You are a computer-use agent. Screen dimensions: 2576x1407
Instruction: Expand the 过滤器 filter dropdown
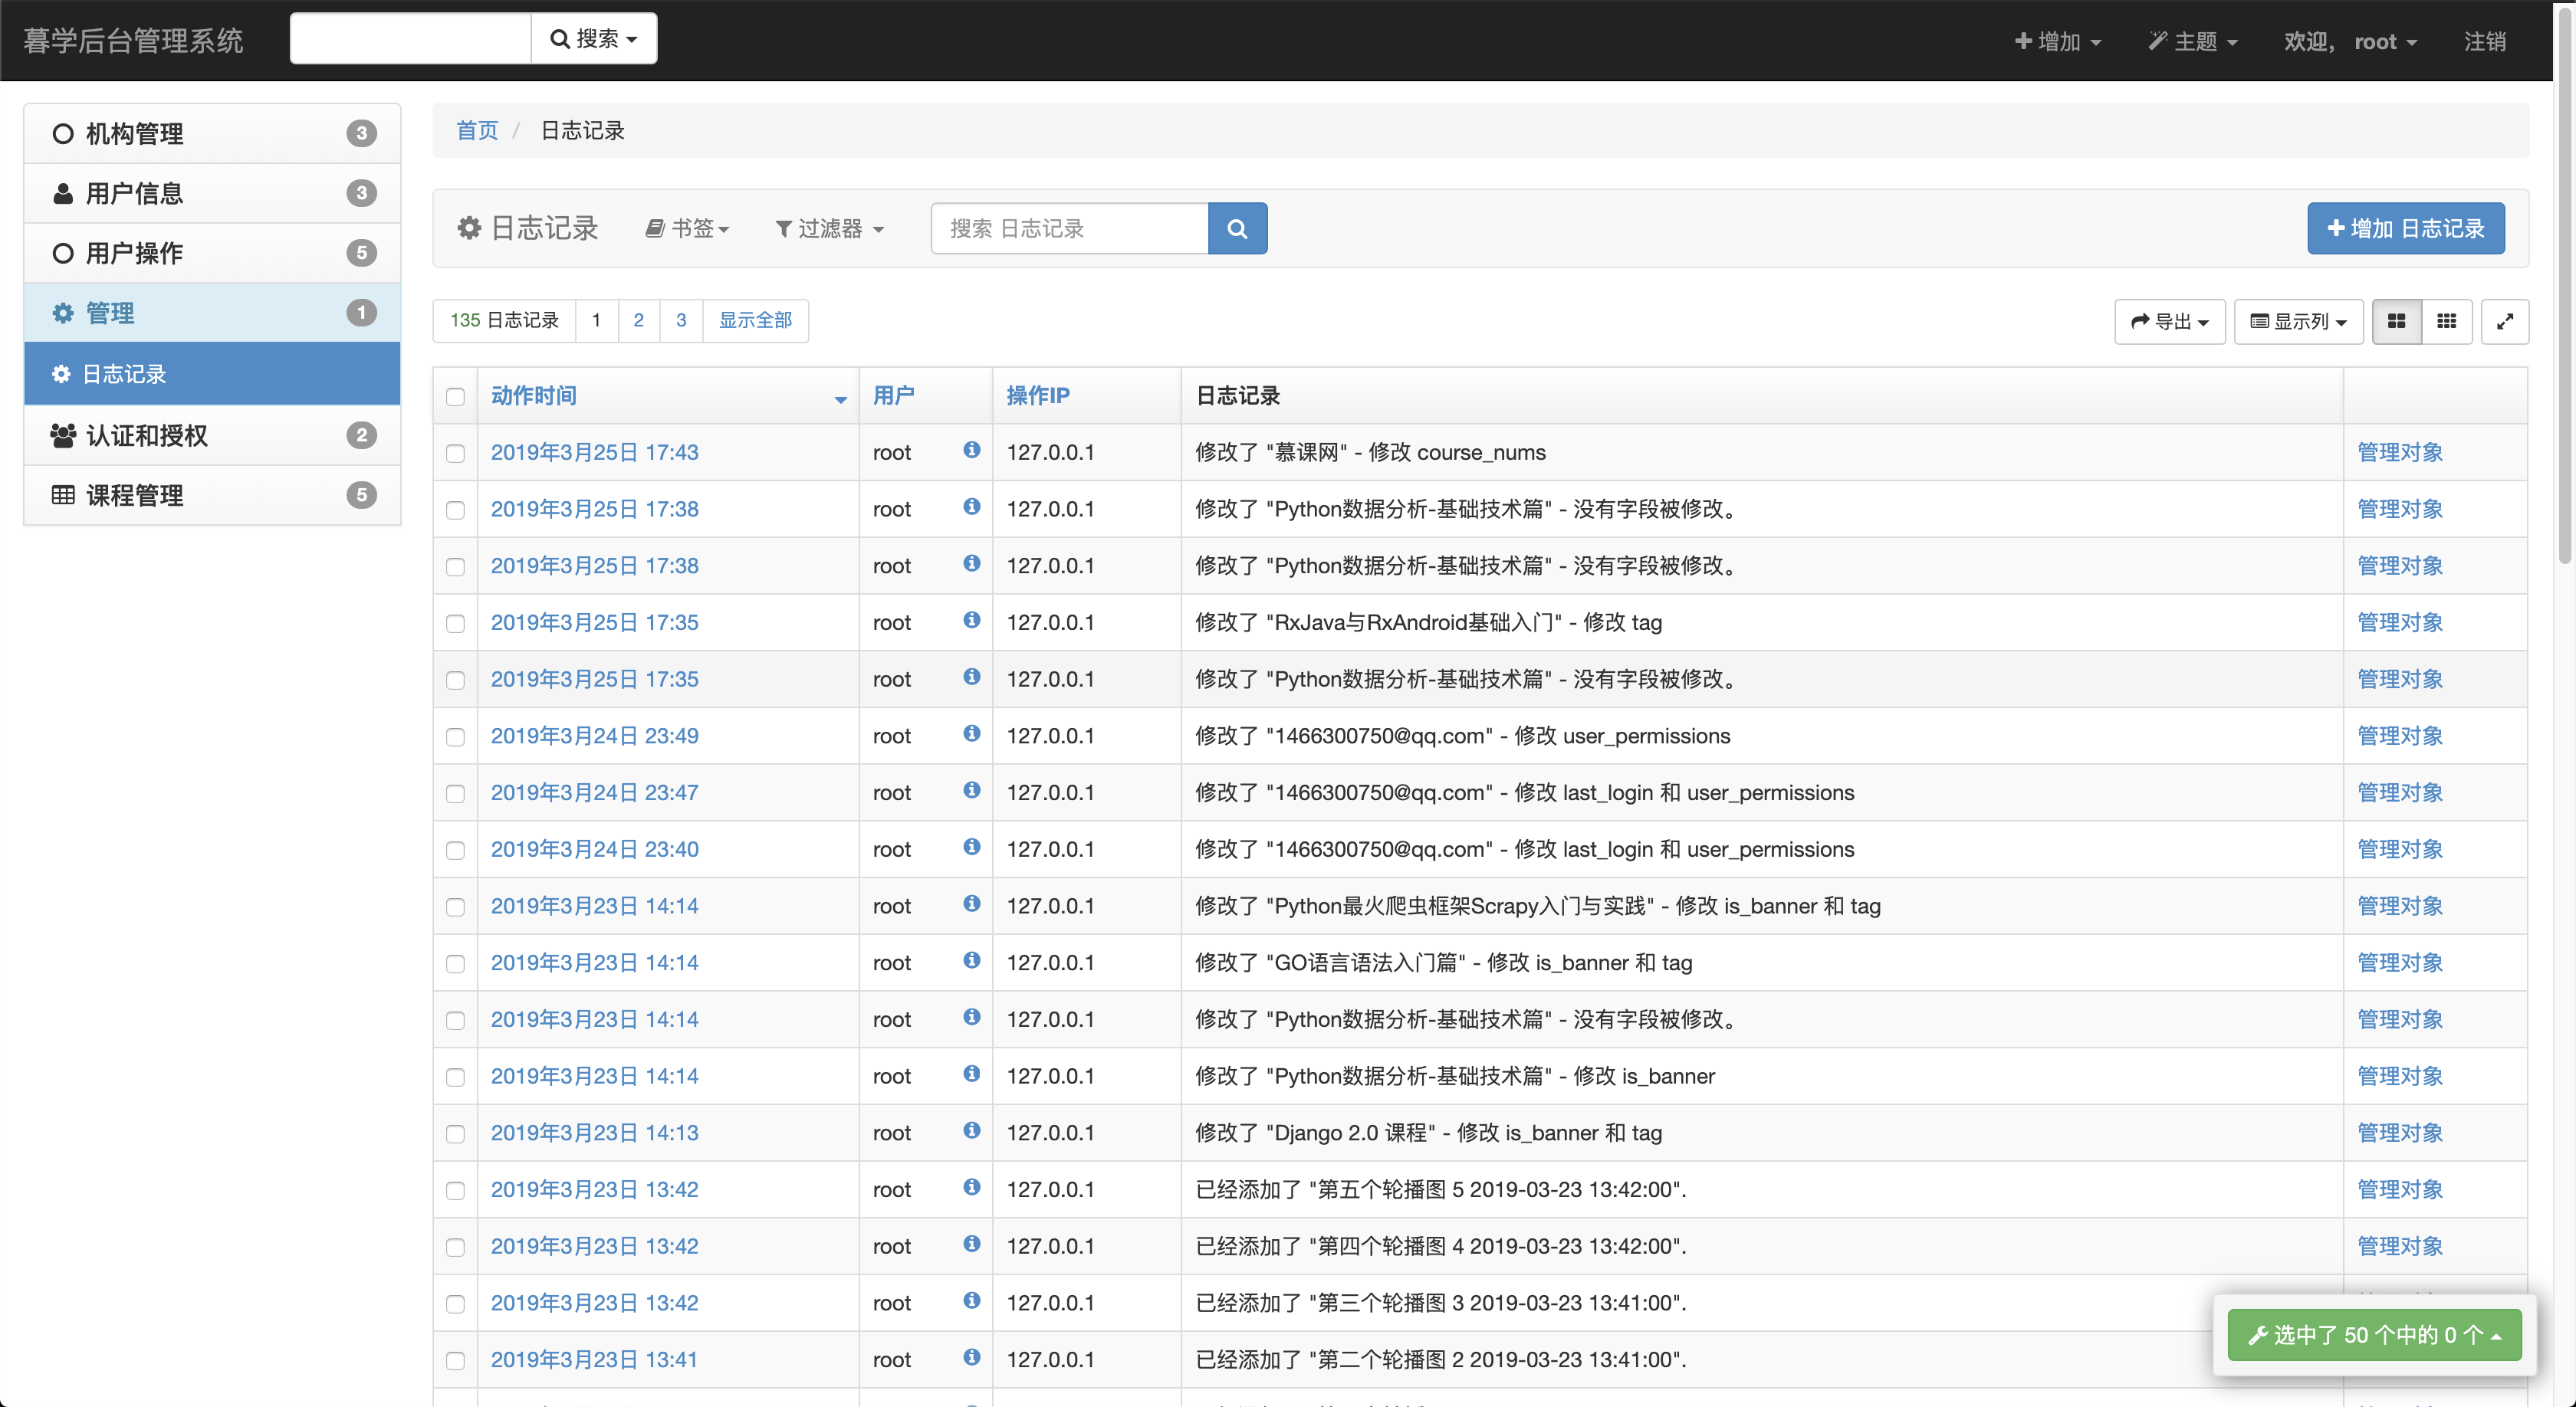pos(830,229)
